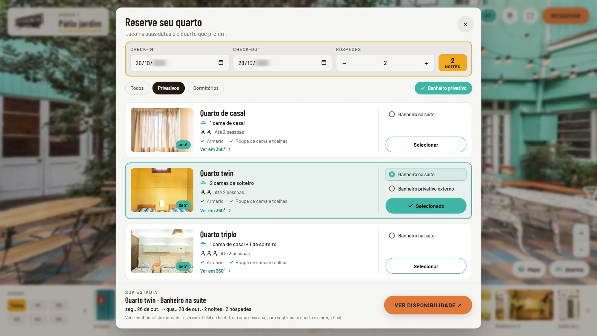597x336 pixels.
Task: Open Ver em 360° for Quarto triplo
Action: 215,271
